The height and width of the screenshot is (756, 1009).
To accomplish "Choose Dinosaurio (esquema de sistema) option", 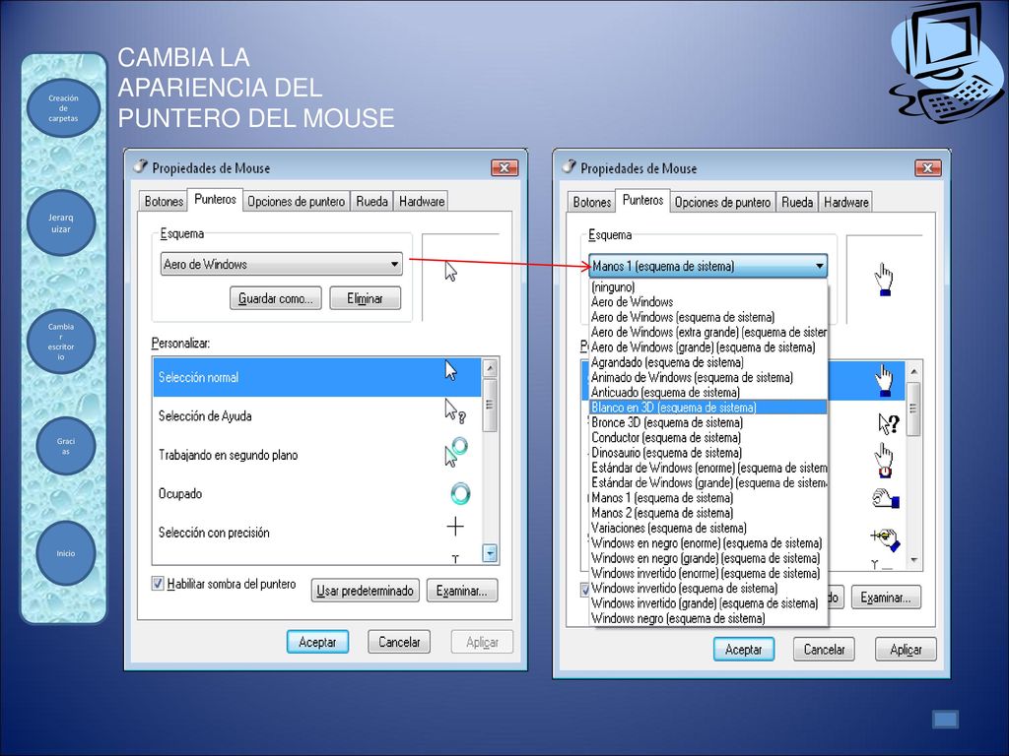I will pyautogui.click(x=707, y=453).
